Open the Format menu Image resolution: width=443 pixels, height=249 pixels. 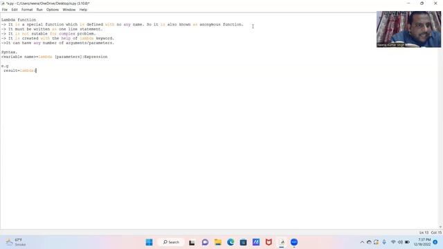coord(27,10)
